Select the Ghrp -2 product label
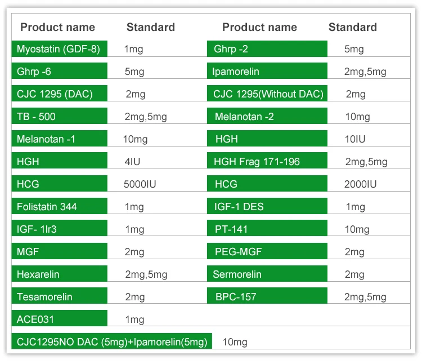 click(x=267, y=49)
